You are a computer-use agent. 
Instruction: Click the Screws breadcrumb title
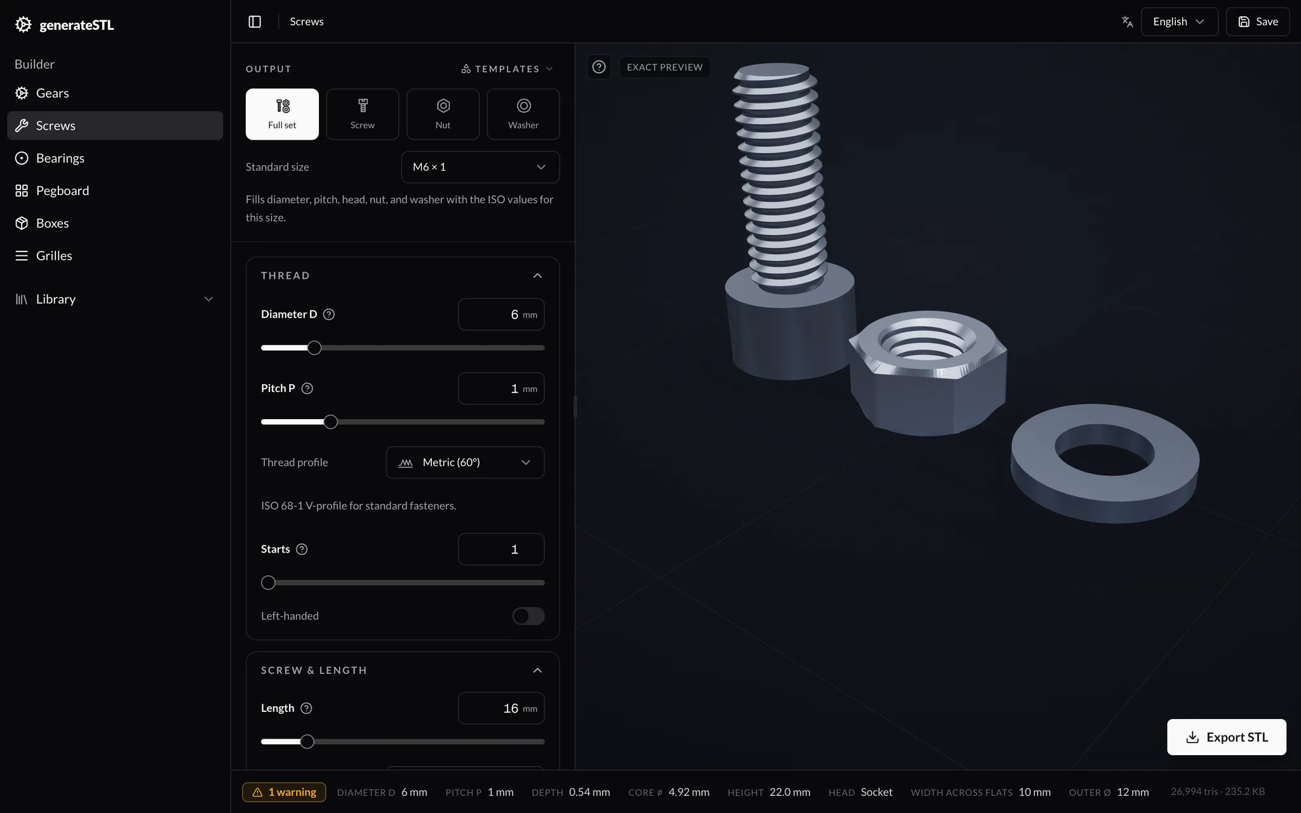point(307,22)
